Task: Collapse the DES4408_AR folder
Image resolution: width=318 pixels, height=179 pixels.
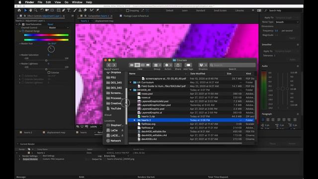Action: (130, 90)
